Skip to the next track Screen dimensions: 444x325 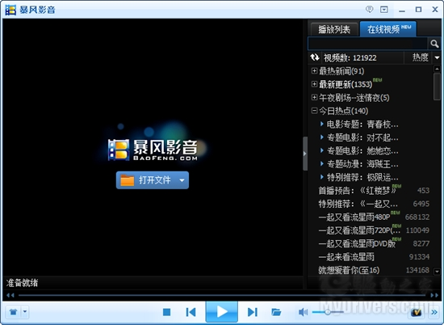[253, 312]
